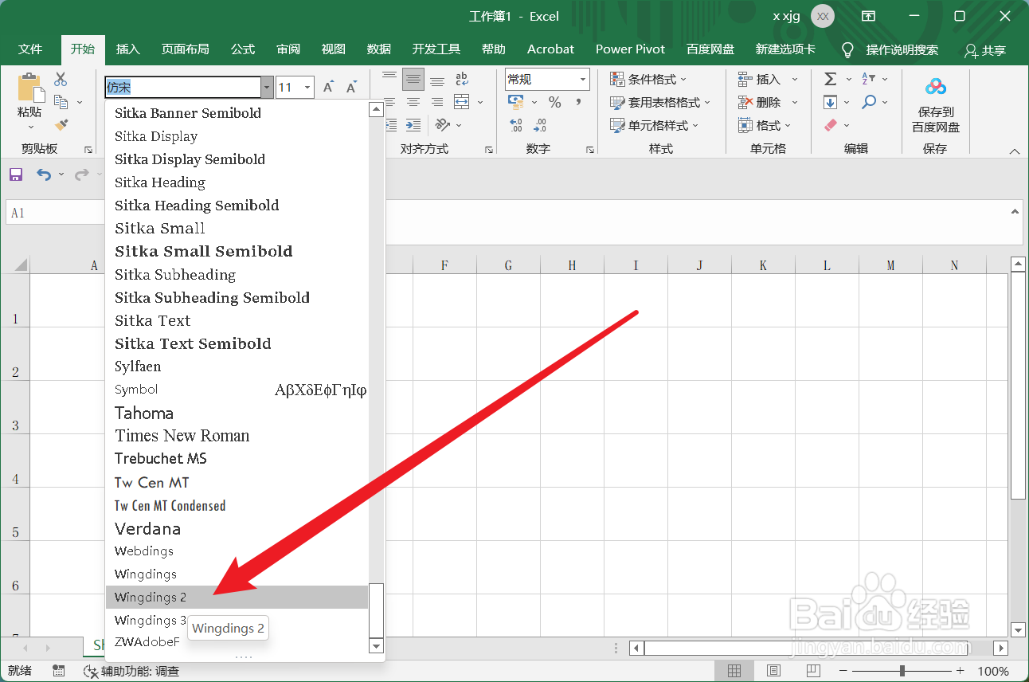
Task: Switch to the 数据 tab
Action: [378, 49]
